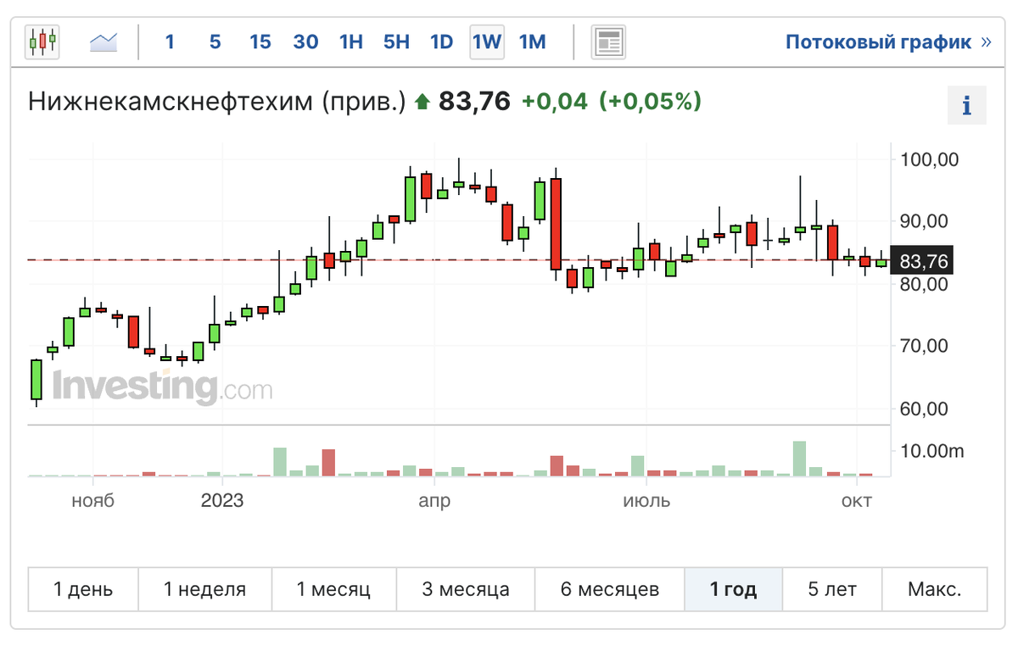Select the 'Макс.' range tab
The width and height of the screenshot is (1018, 646).
click(x=935, y=589)
